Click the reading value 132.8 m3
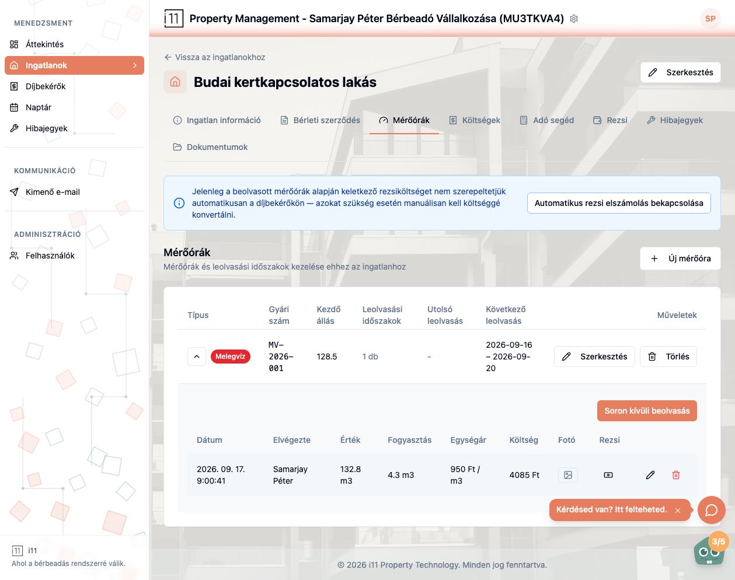Image resolution: width=735 pixels, height=580 pixels. tap(350, 475)
